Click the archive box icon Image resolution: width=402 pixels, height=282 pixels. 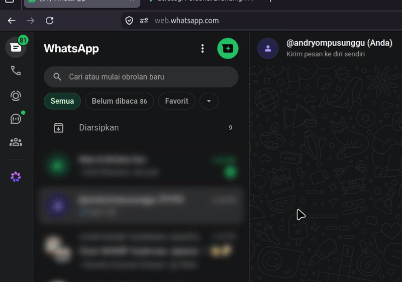click(x=58, y=128)
